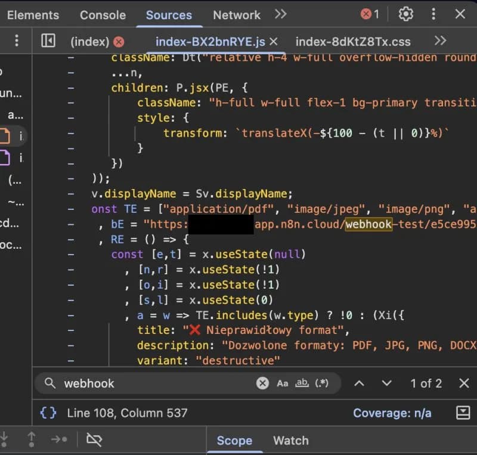Switch to the Watch debugger tab
Screen dimensions: 477x455
pos(291,441)
